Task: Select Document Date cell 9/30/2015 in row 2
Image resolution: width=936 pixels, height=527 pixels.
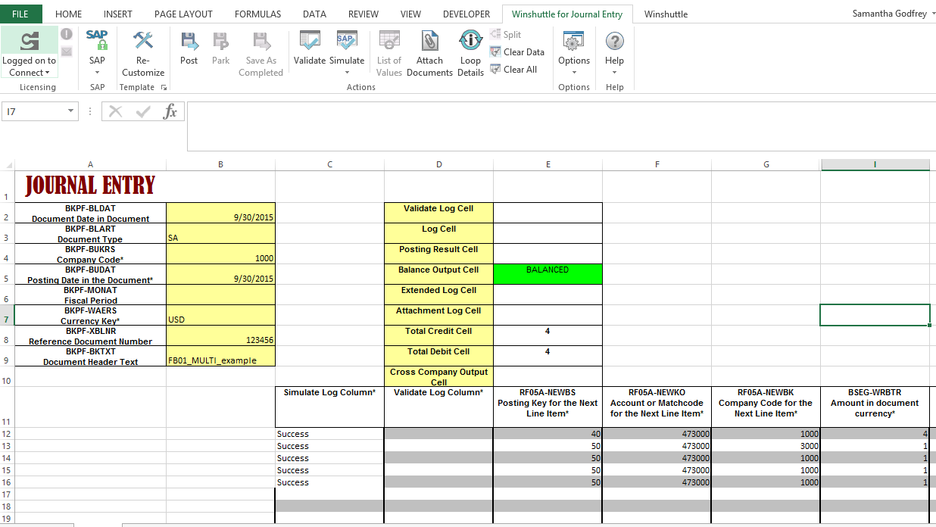Action: 220,213
